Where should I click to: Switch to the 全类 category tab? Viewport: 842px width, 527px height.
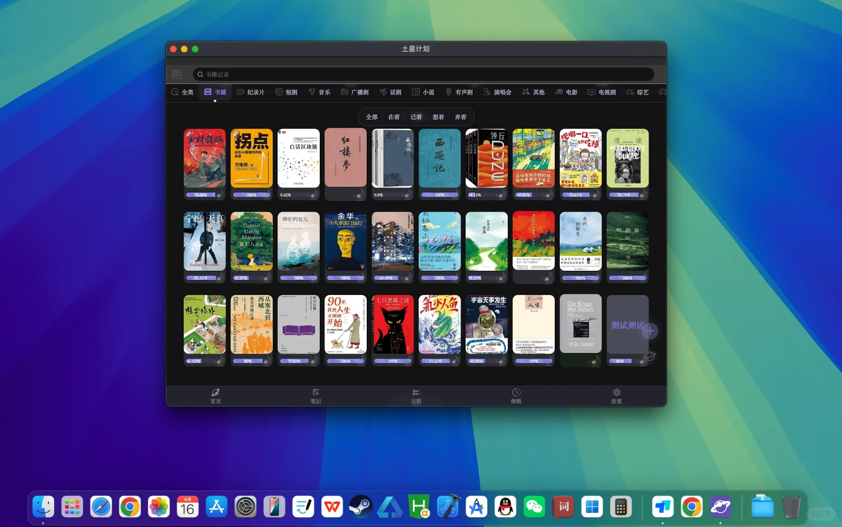[183, 92]
